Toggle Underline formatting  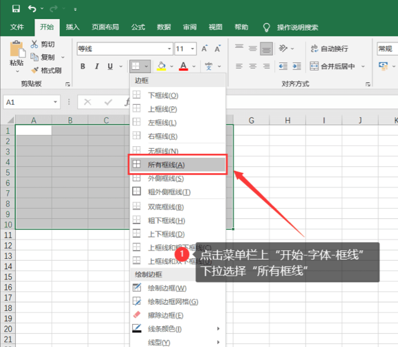110,66
